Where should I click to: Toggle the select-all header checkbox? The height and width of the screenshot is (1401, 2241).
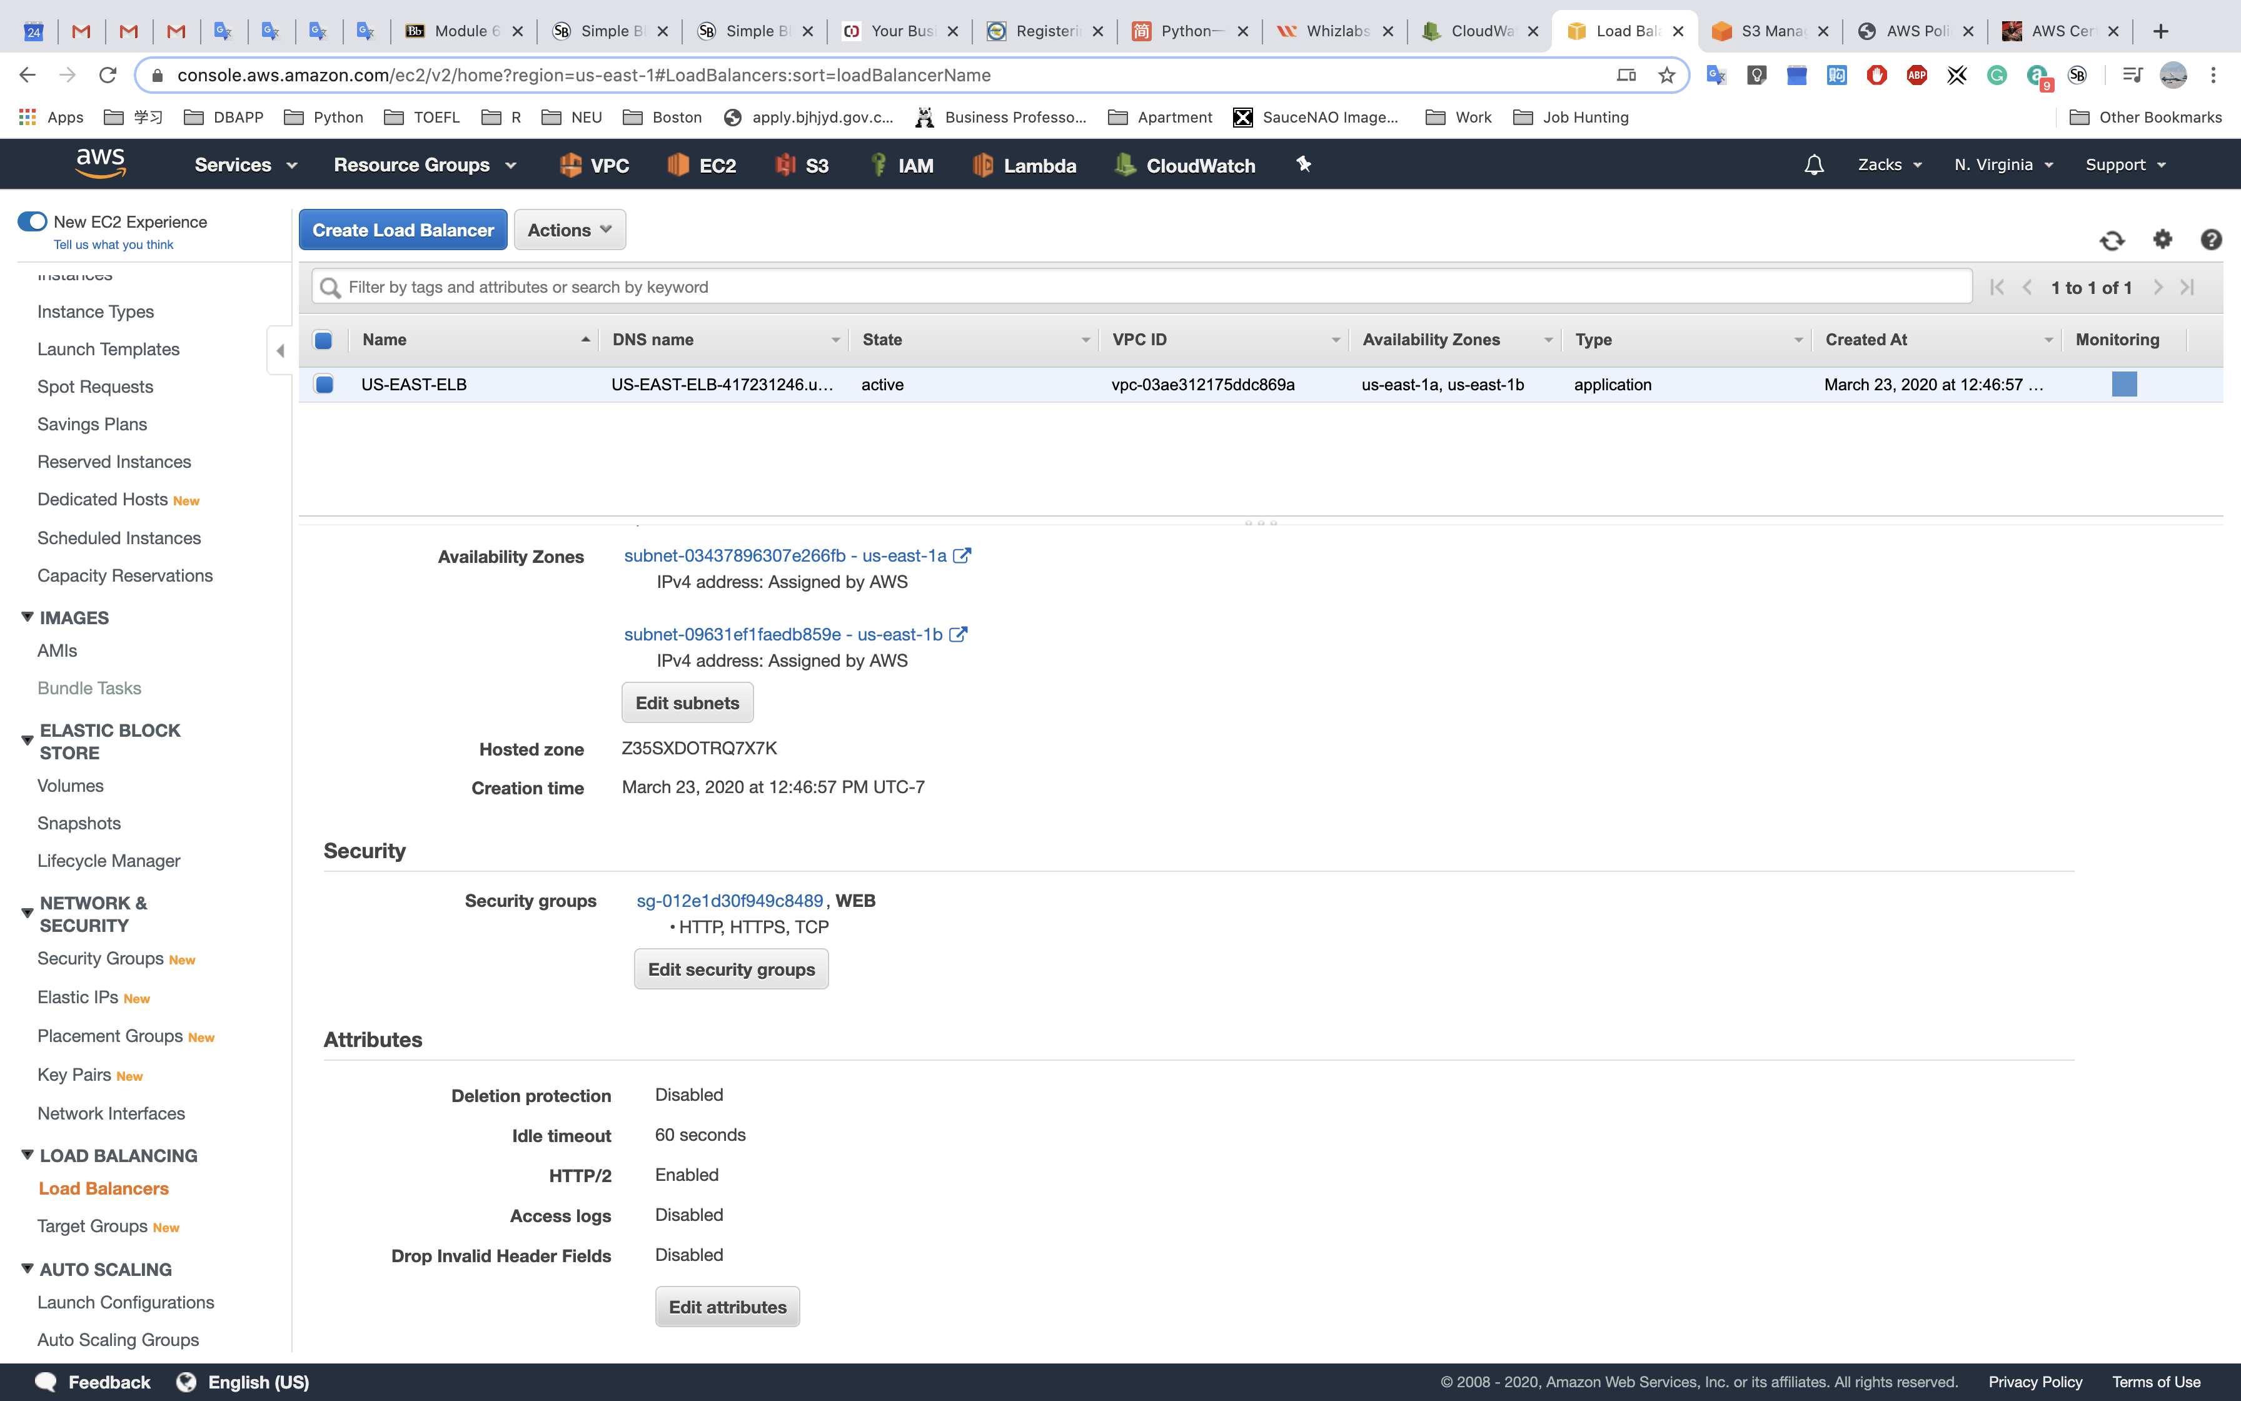(323, 340)
